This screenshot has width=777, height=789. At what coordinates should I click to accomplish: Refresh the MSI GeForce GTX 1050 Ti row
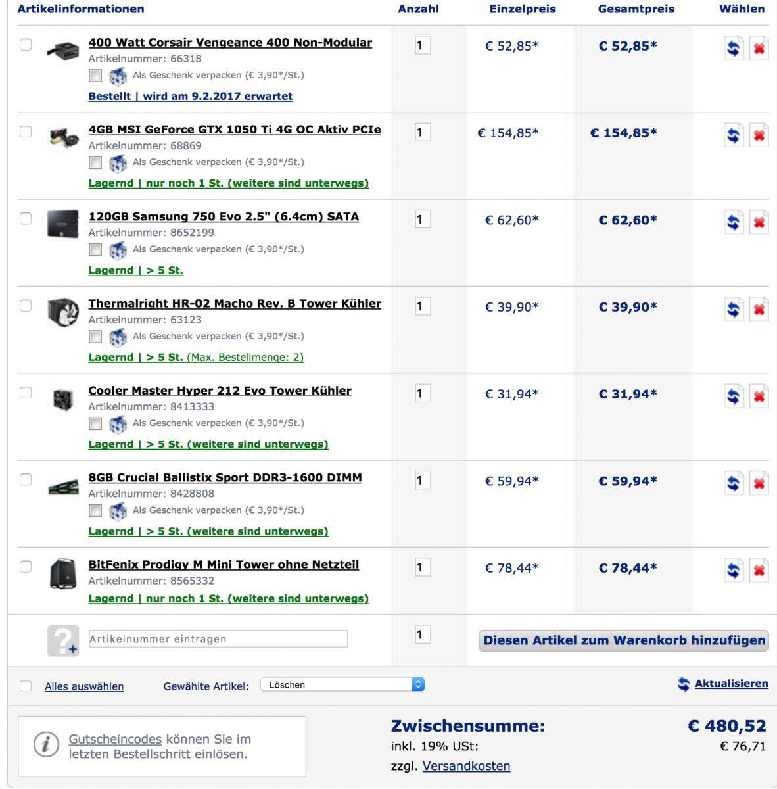click(x=734, y=136)
